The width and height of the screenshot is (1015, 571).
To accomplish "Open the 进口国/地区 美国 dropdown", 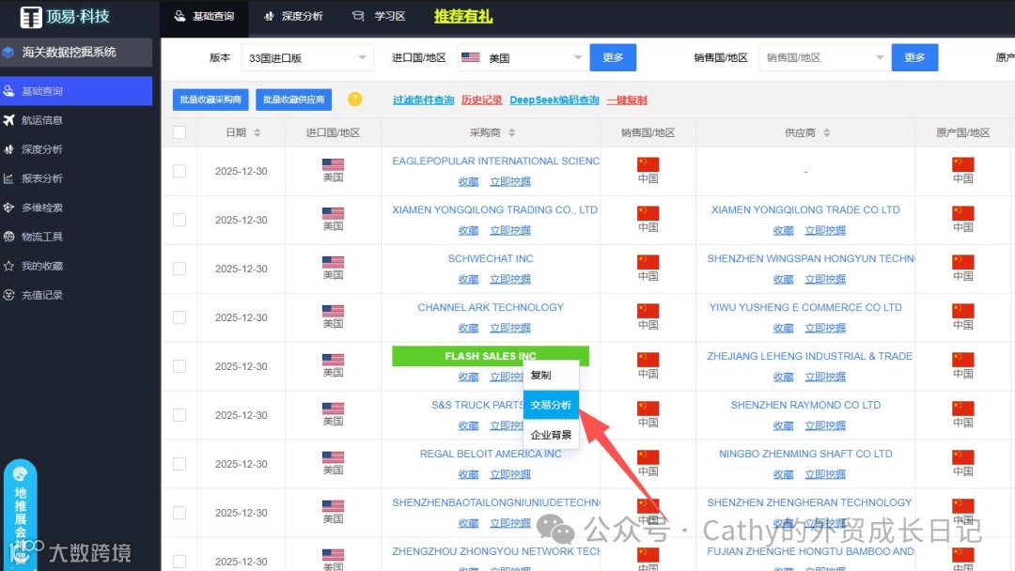I will click(x=522, y=57).
